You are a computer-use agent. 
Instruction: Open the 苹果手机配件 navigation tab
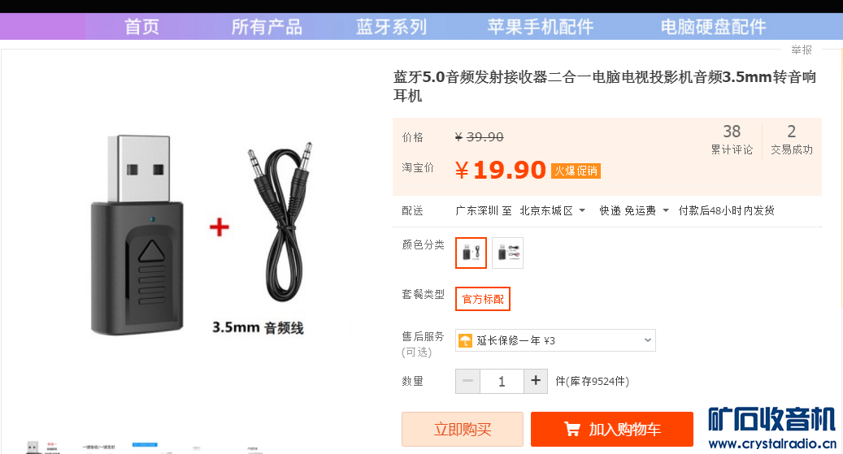click(541, 26)
